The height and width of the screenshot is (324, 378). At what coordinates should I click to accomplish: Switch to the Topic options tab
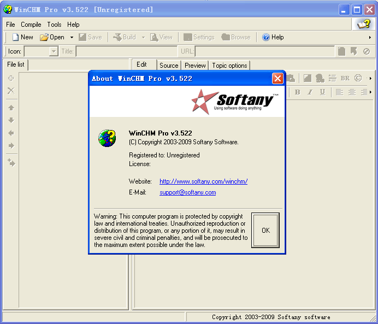coord(229,65)
